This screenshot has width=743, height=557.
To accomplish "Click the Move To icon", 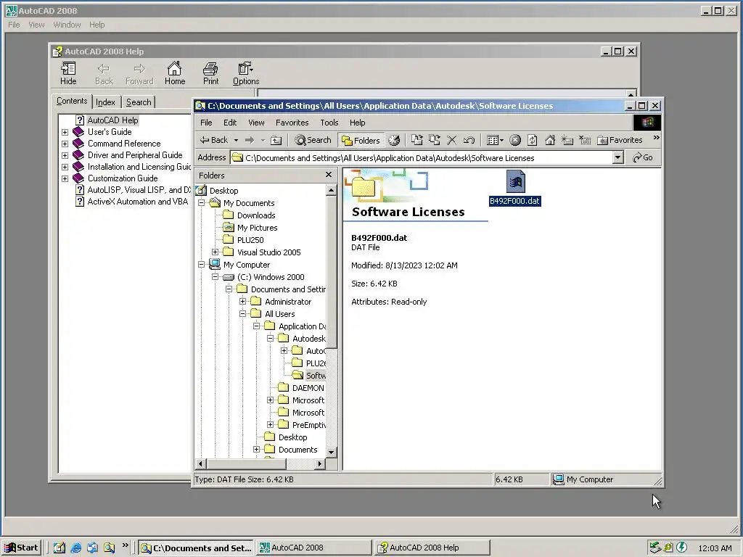I will (417, 140).
